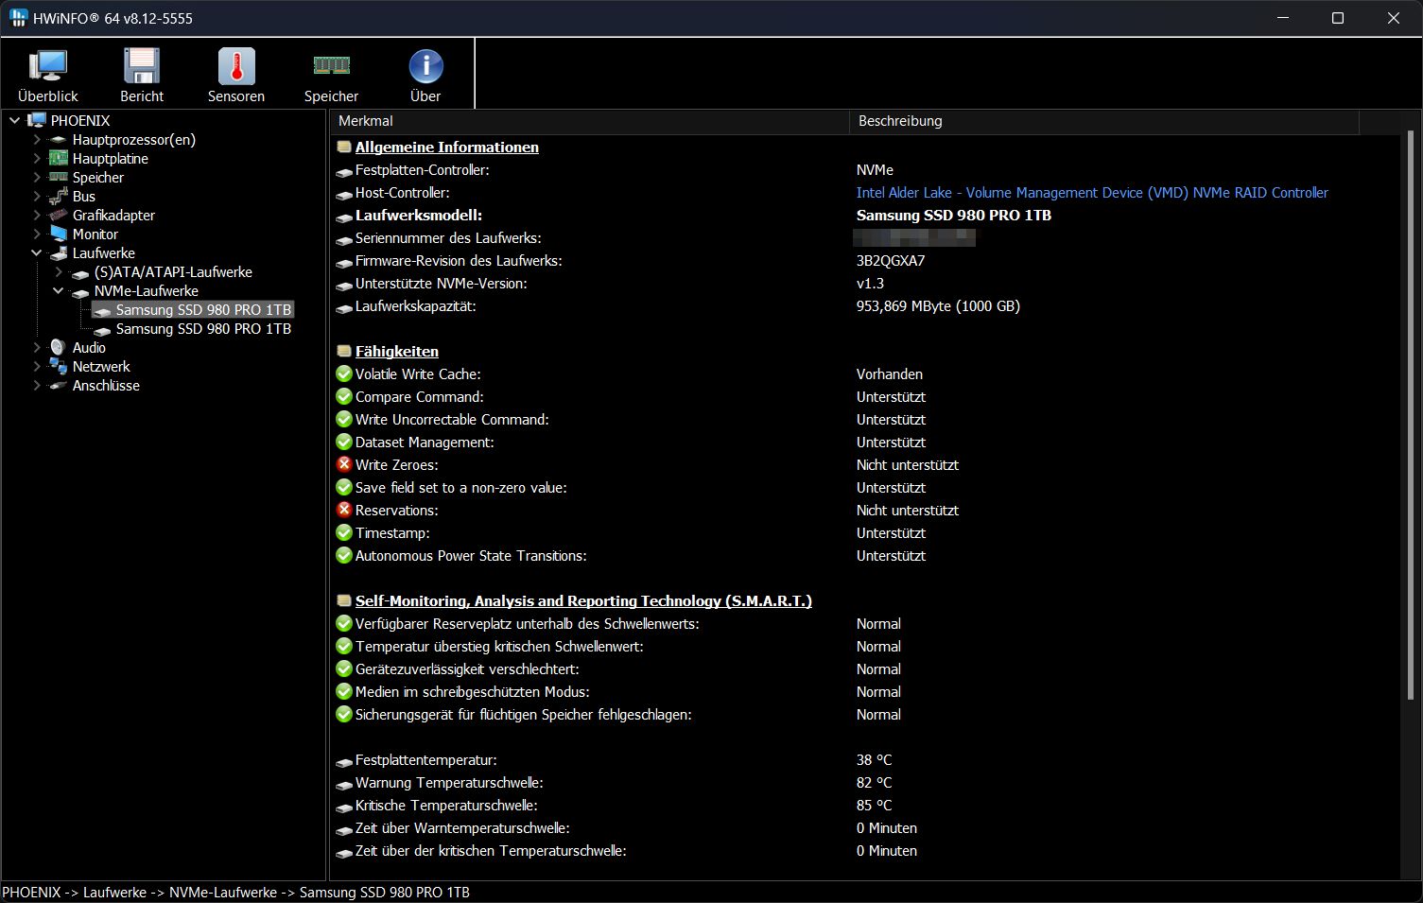
Task: Click the status bar path text
Action: tap(236, 892)
